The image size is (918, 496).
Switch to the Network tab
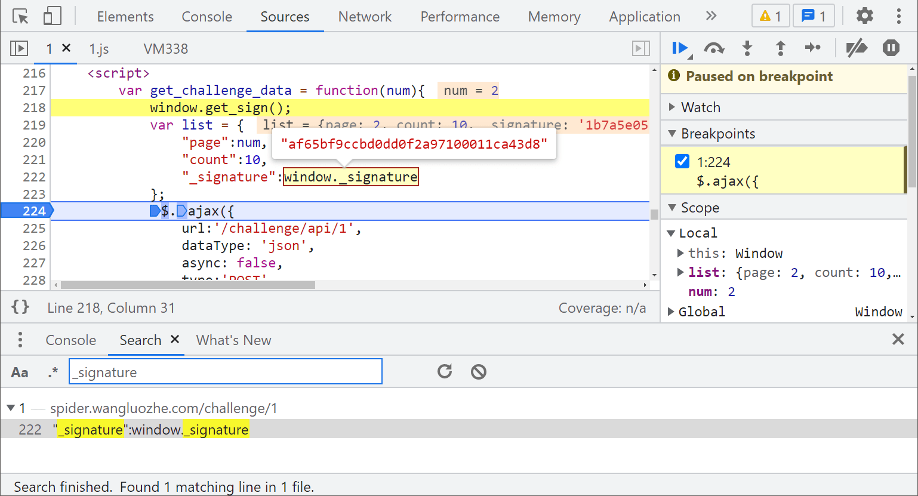pyautogui.click(x=365, y=17)
